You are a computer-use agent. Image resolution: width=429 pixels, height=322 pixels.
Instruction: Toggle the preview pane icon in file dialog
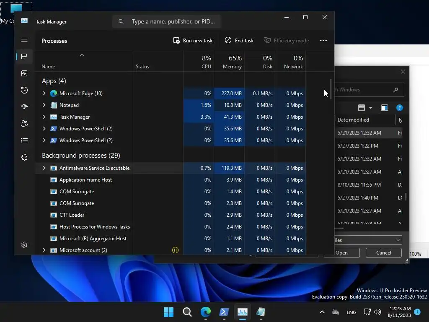(385, 108)
